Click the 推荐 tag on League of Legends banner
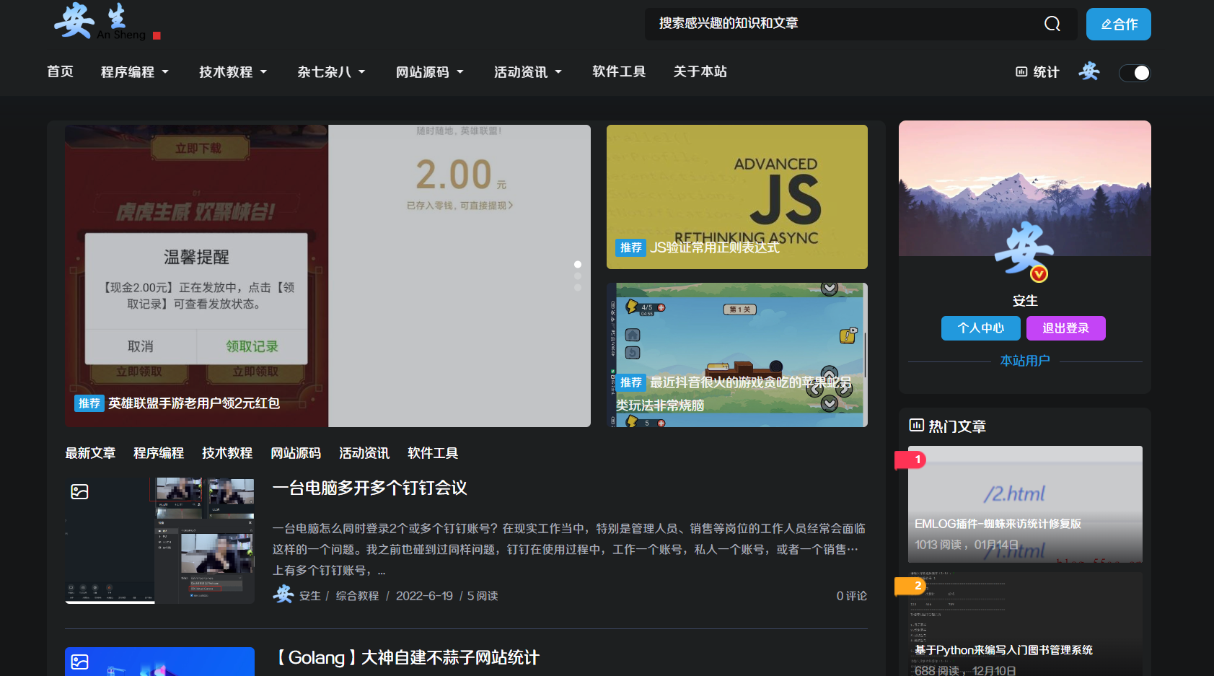 (89, 403)
